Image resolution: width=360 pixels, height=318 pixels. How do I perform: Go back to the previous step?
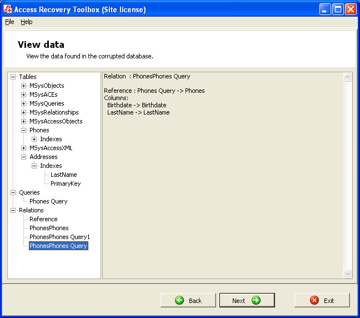188,300
